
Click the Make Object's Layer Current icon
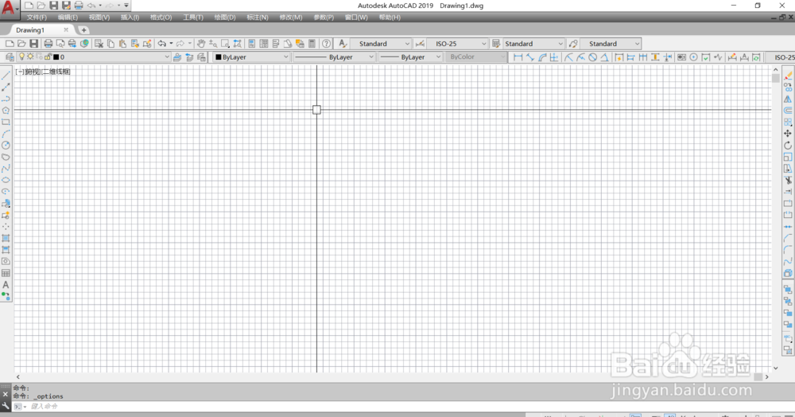(x=177, y=57)
